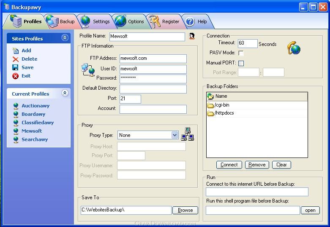Click the globe icon beside Mewsoft
The image size is (330, 227).
pyautogui.click(x=16, y=131)
